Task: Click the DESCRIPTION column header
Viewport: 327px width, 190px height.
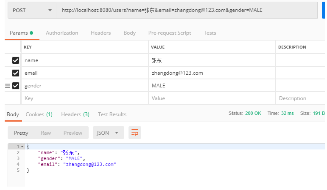Action: [x=292, y=47]
